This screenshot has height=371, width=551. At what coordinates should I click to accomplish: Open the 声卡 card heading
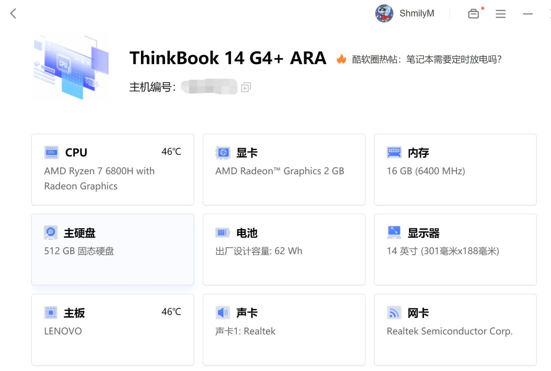pos(247,313)
